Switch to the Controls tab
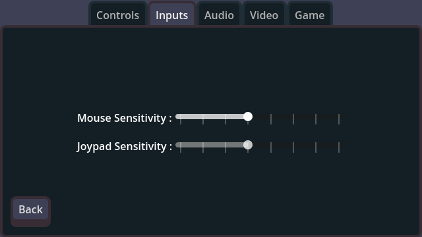The height and width of the screenshot is (237, 422). [117, 15]
